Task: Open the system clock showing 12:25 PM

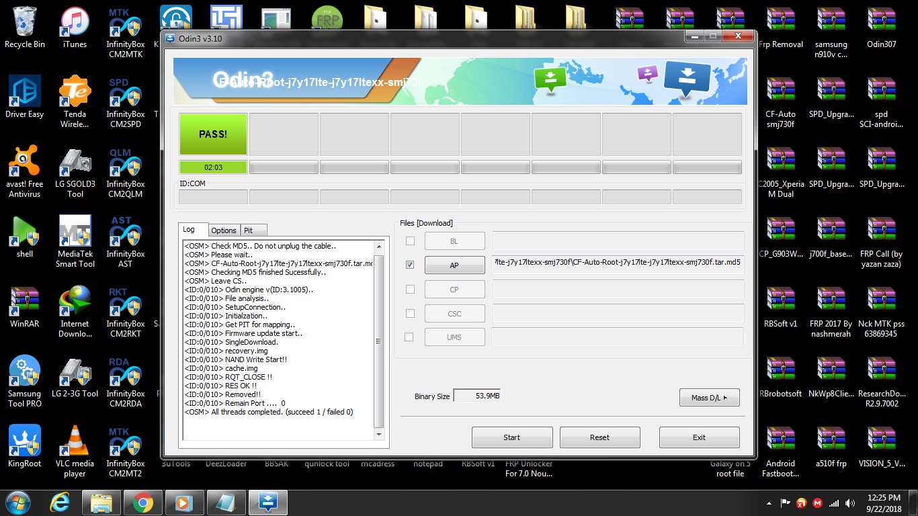Action: click(884, 503)
